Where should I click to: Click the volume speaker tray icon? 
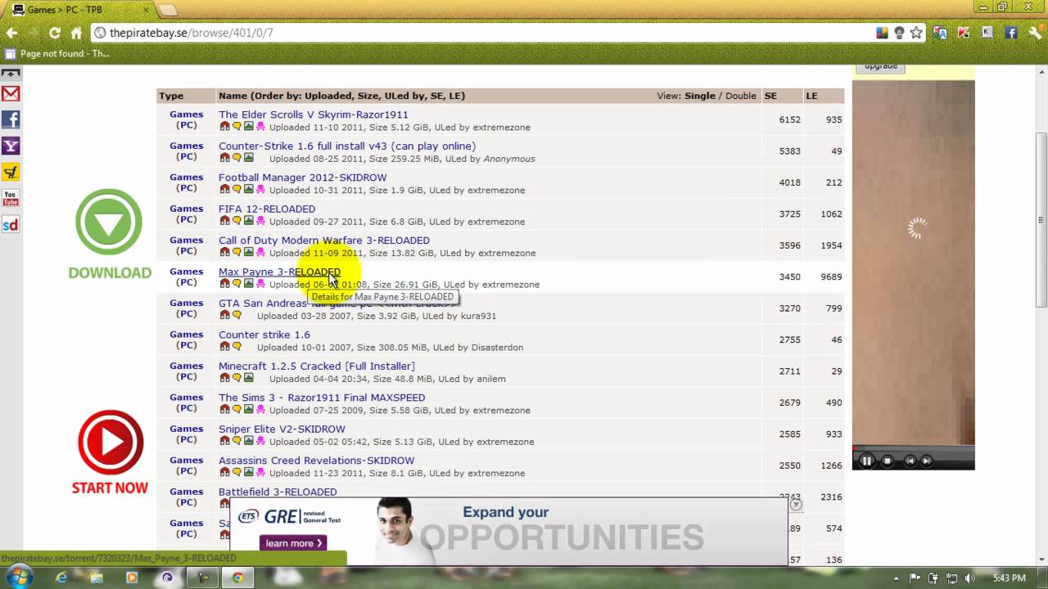(x=969, y=578)
